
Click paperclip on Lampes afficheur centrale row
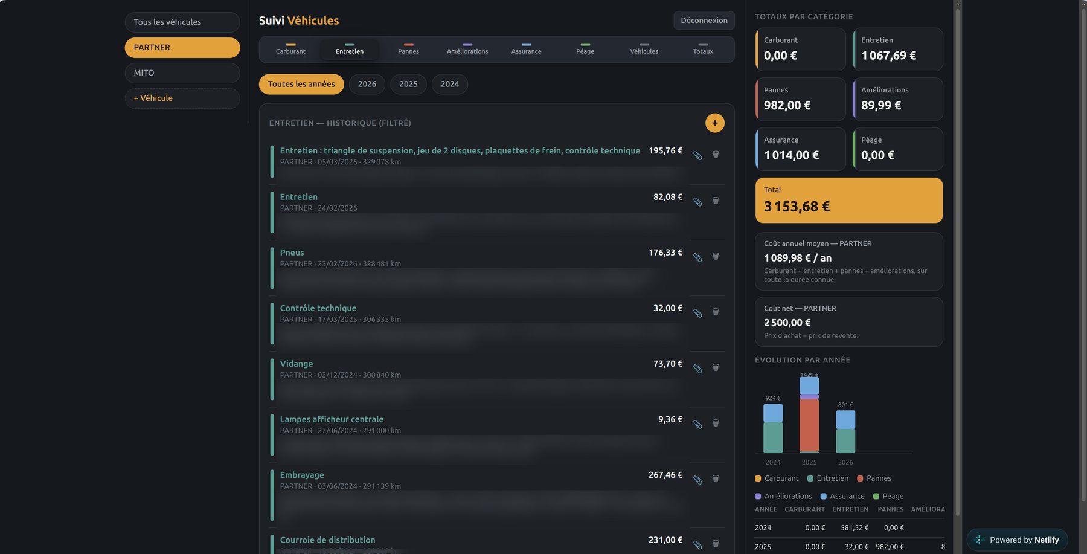(697, 424)
